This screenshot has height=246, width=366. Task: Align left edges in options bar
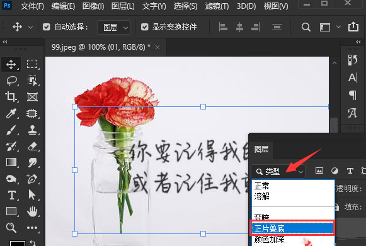pyautogui.click(x=223, y=27)
